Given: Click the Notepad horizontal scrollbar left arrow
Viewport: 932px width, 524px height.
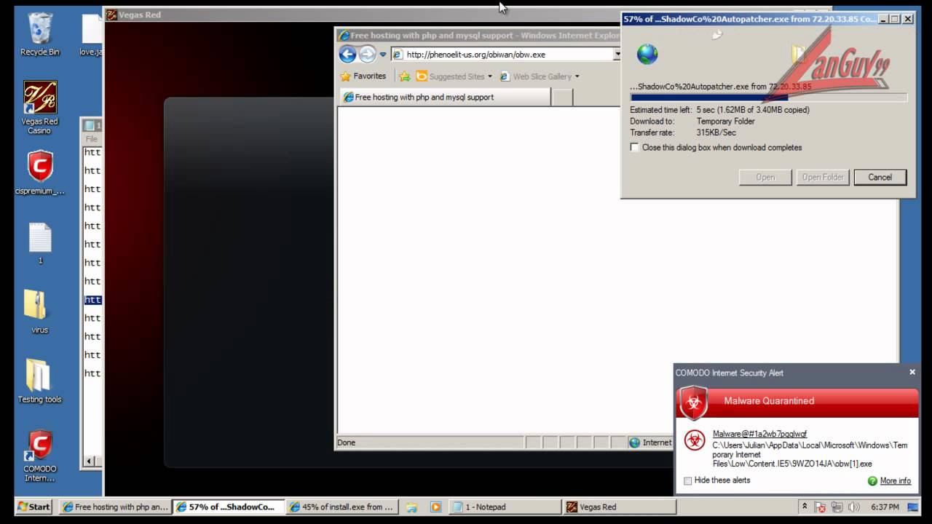Looking at the screenshot, I should tap(90, 461).
